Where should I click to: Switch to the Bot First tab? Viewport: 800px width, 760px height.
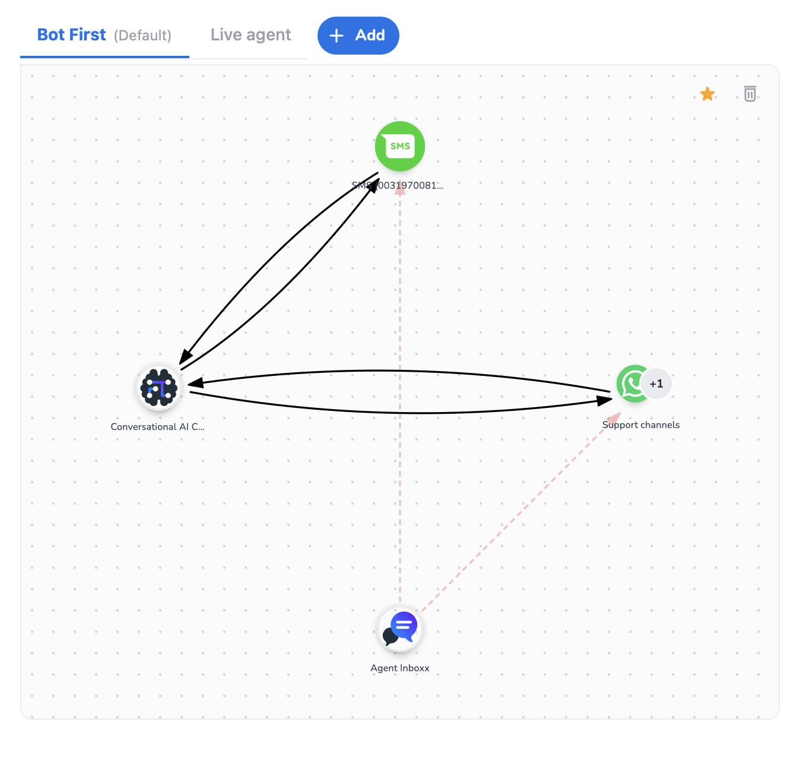click(x=72, y=35)
